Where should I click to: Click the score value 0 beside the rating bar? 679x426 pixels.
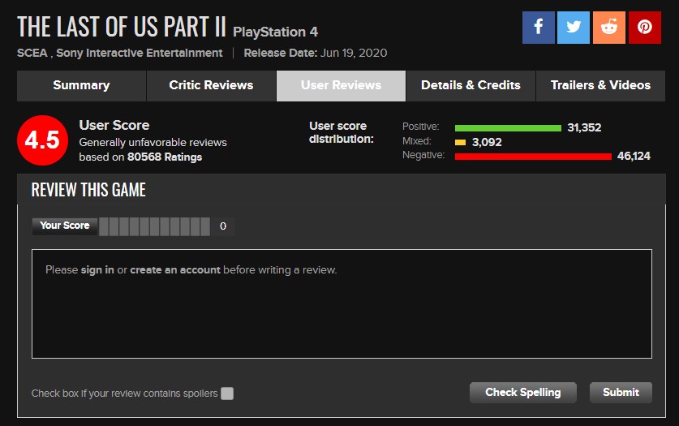tap(223, 226)
